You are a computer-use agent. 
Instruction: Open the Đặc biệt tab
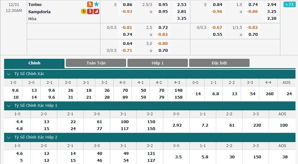(219, 63)
